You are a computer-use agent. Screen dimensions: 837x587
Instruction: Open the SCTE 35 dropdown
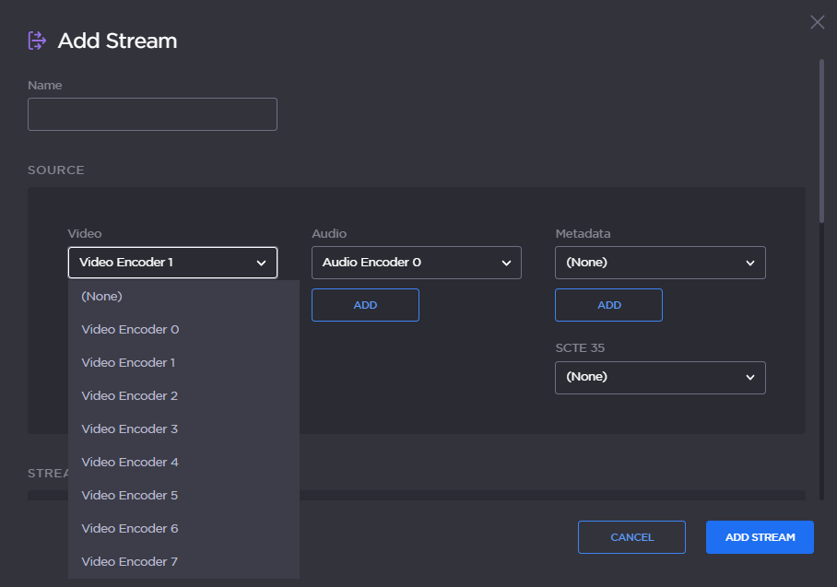660,378
